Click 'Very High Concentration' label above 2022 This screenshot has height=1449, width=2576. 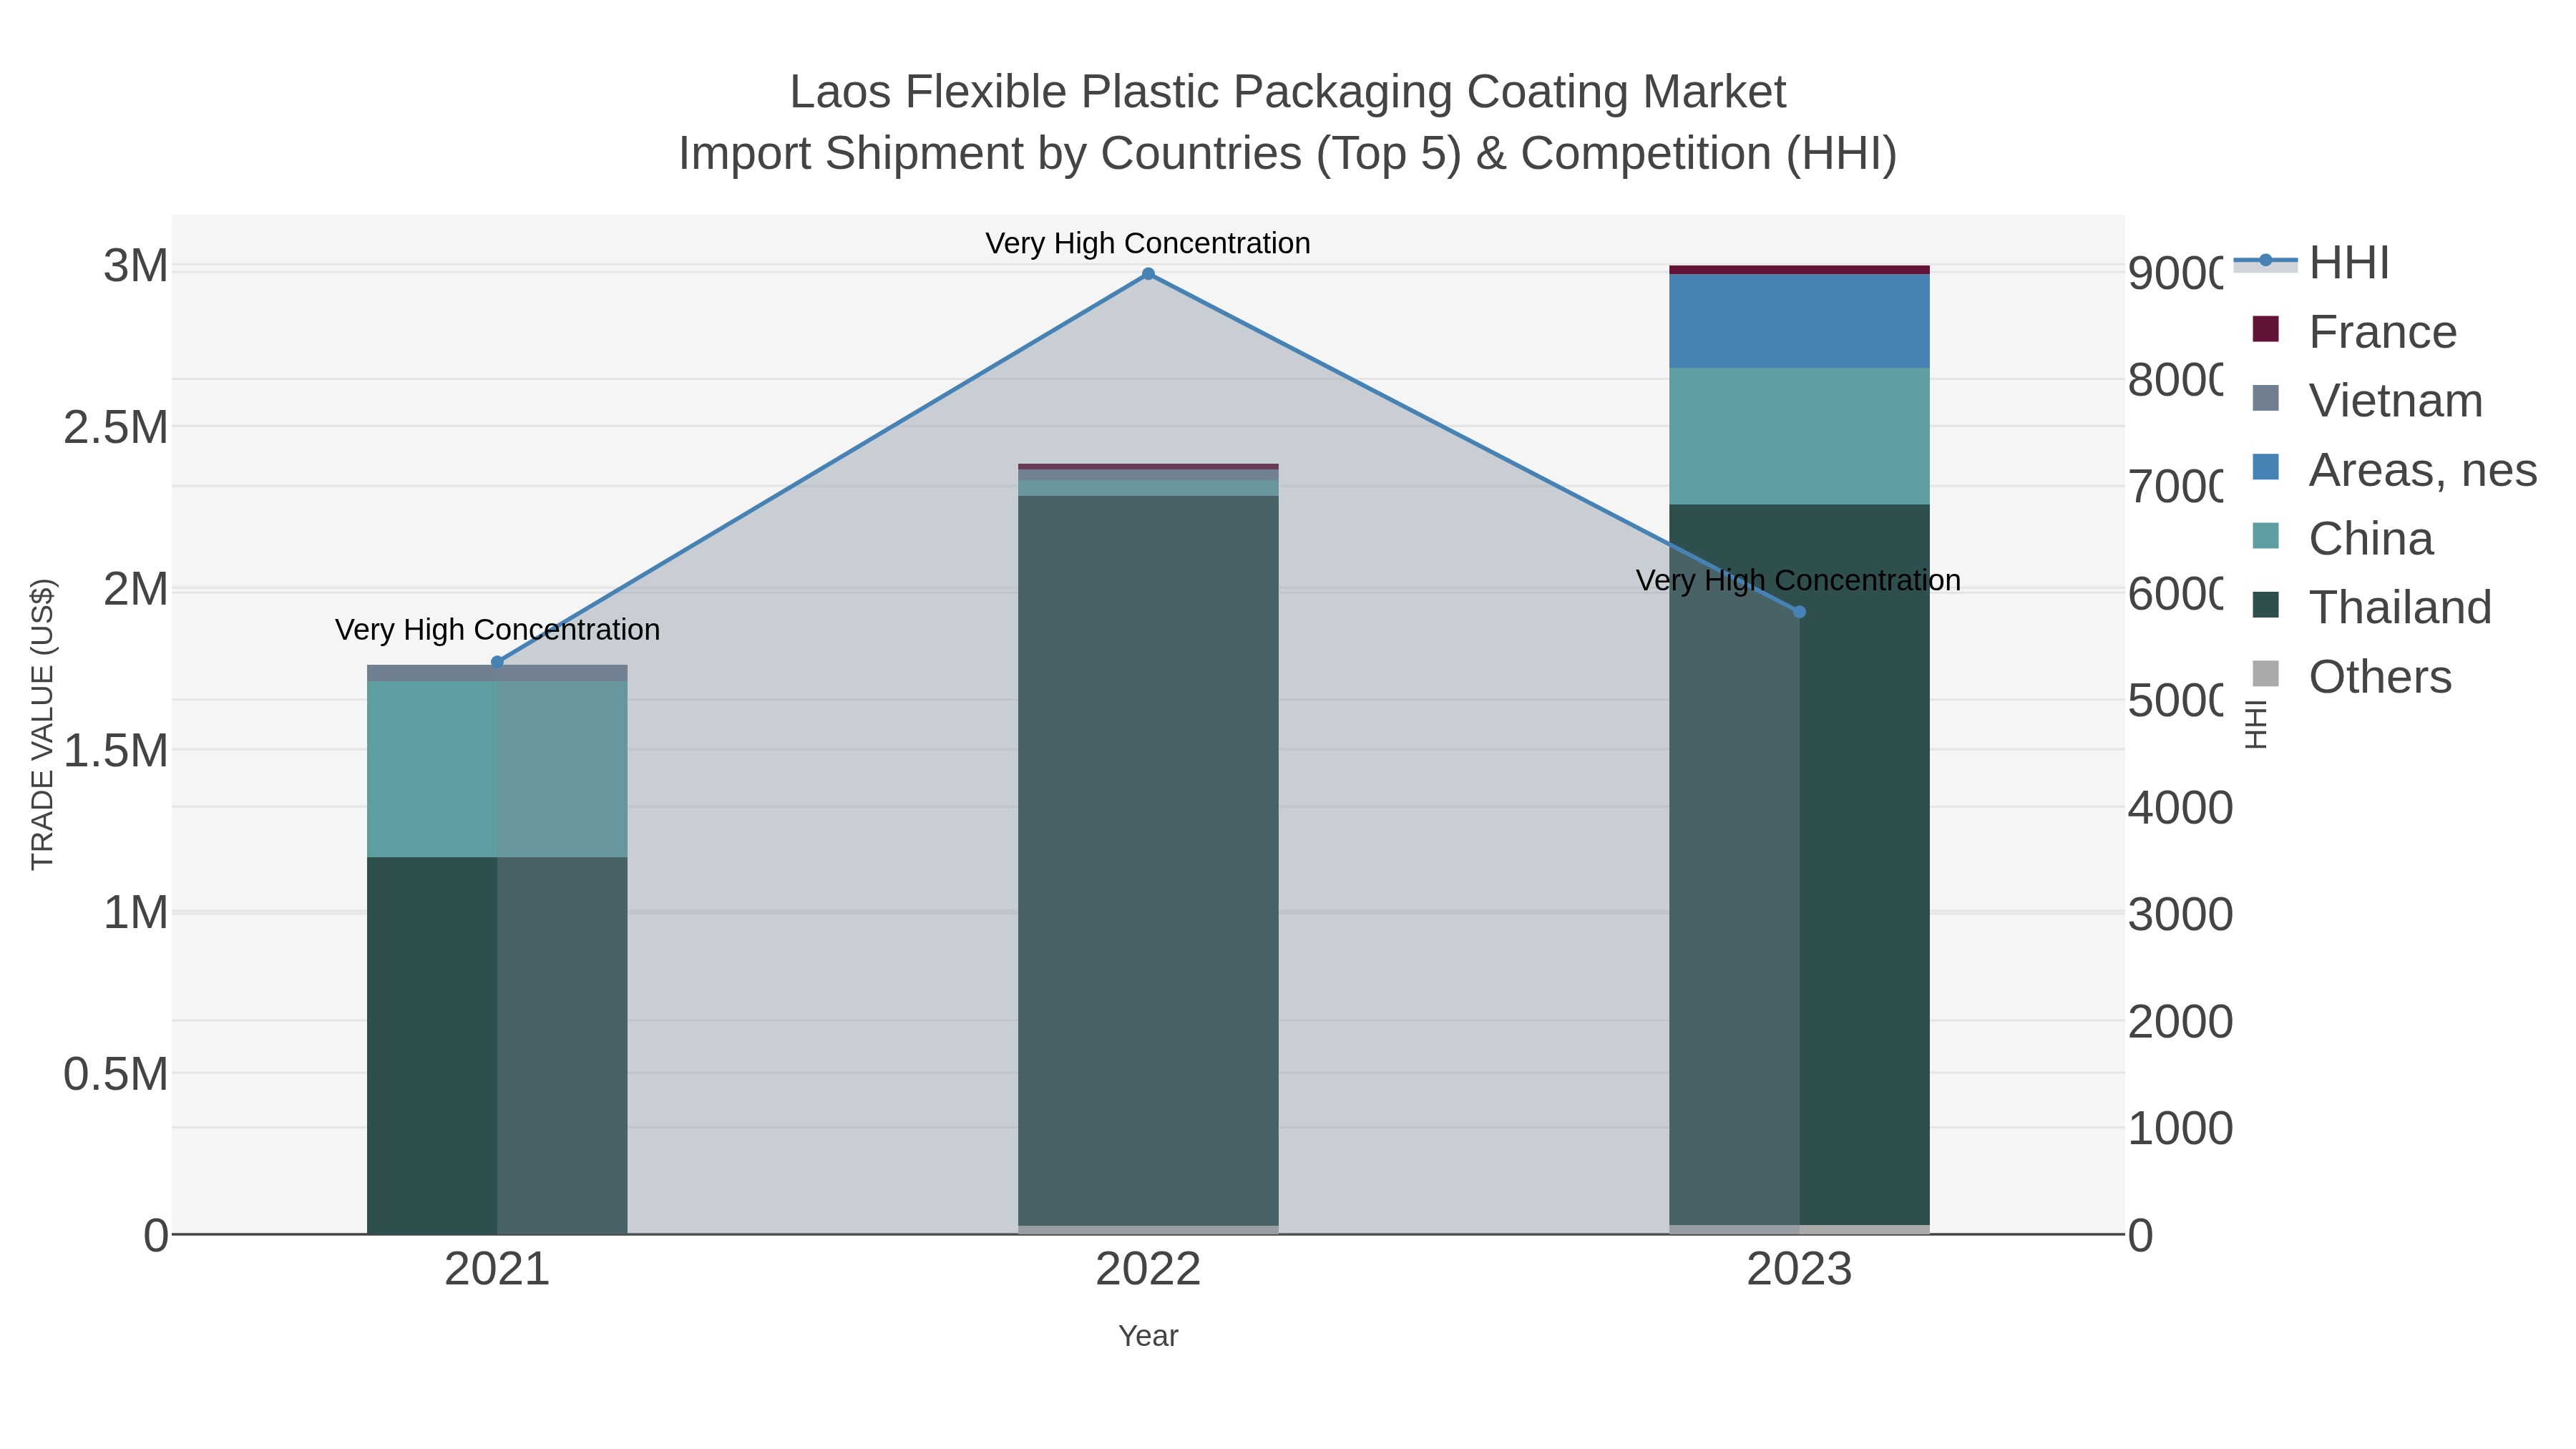coord(1148,243)
